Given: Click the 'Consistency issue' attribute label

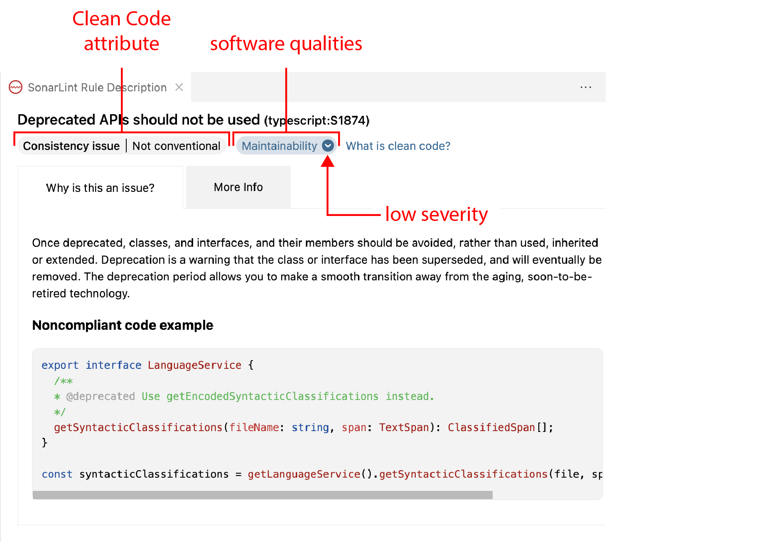Looking at the screenshot, I should click(x=71, y=146).
